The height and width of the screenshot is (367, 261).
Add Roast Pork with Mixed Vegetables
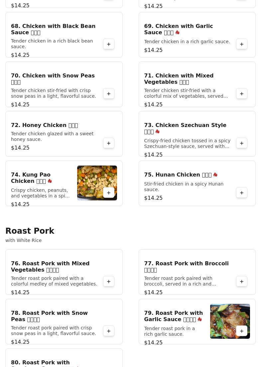coord(109,282)
